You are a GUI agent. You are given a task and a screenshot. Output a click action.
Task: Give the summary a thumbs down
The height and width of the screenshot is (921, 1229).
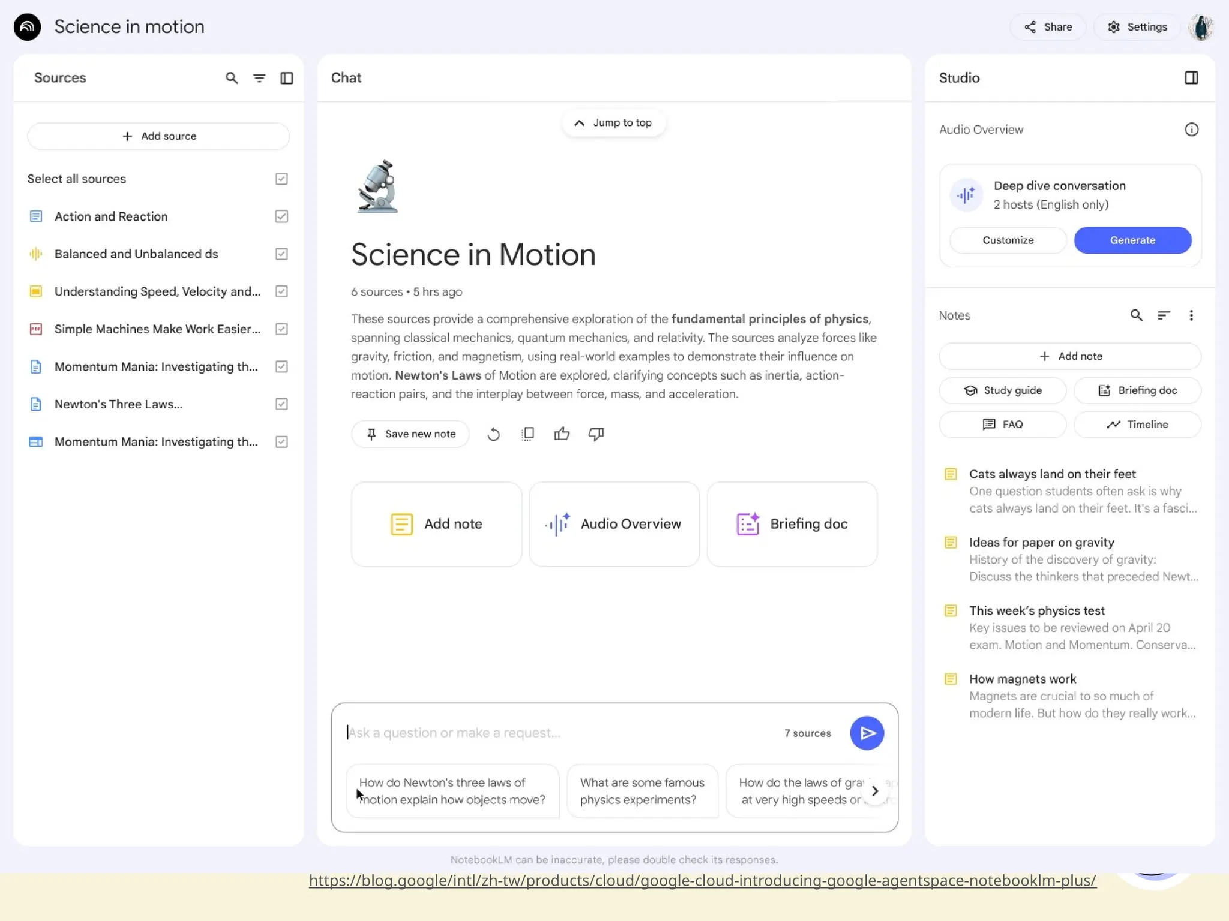coord(596,434)
